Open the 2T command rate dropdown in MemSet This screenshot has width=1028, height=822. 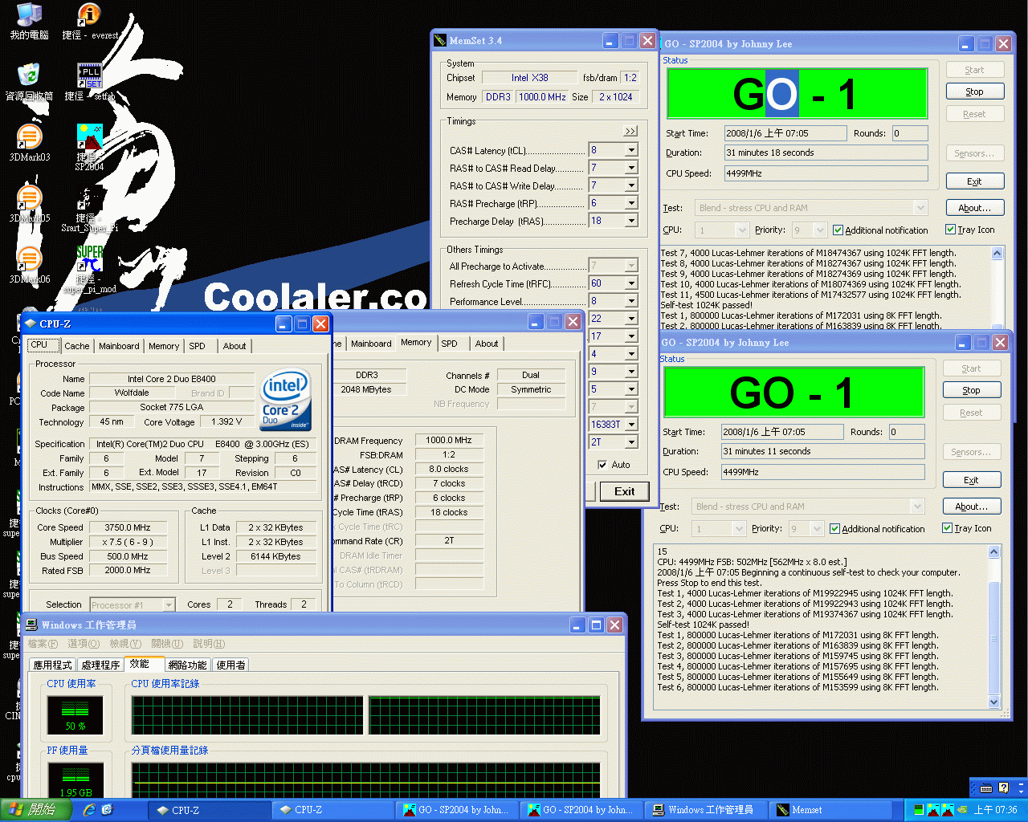coord(631,442)
